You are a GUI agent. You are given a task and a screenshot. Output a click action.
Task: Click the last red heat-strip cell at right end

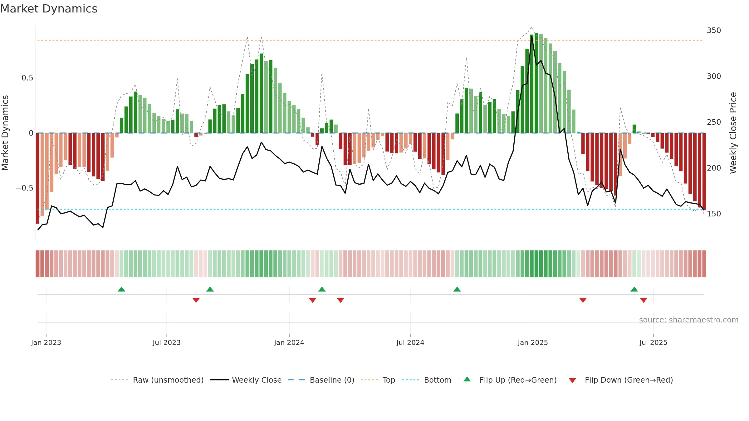[704, 264]
